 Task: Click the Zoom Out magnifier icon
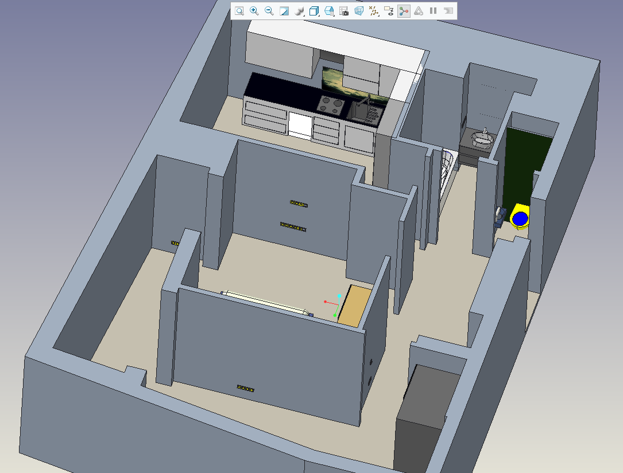[x=269, y=11]
